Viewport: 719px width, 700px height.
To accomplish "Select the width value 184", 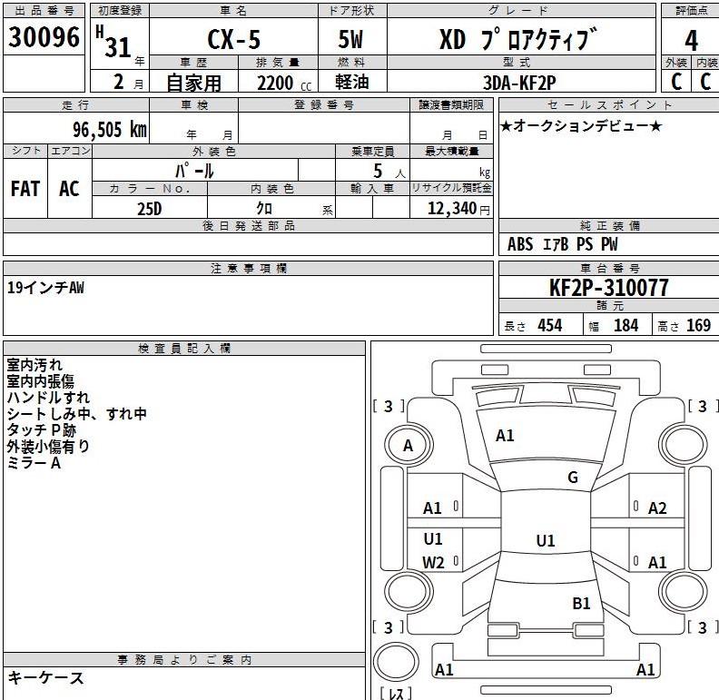I will (625, 325).
